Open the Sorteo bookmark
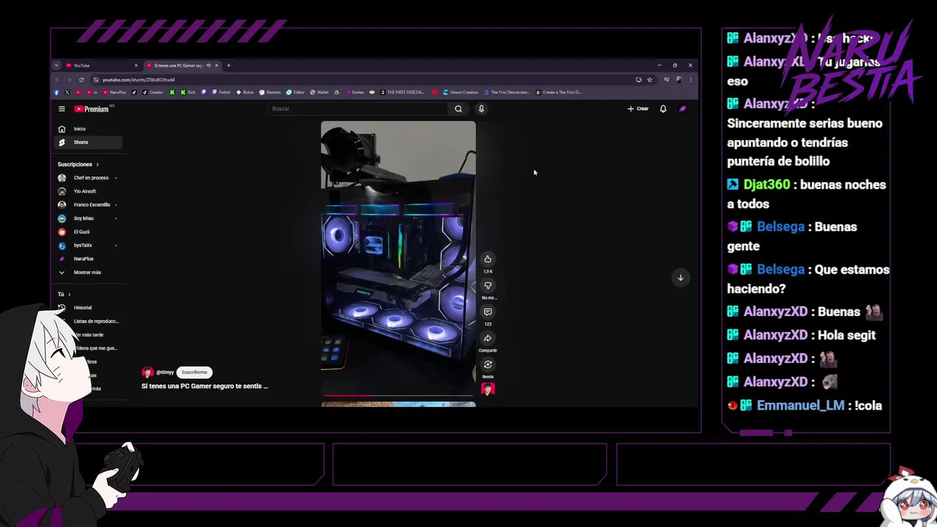The width and height of the screenshot is (937, 527). click(x=354, y=92)
